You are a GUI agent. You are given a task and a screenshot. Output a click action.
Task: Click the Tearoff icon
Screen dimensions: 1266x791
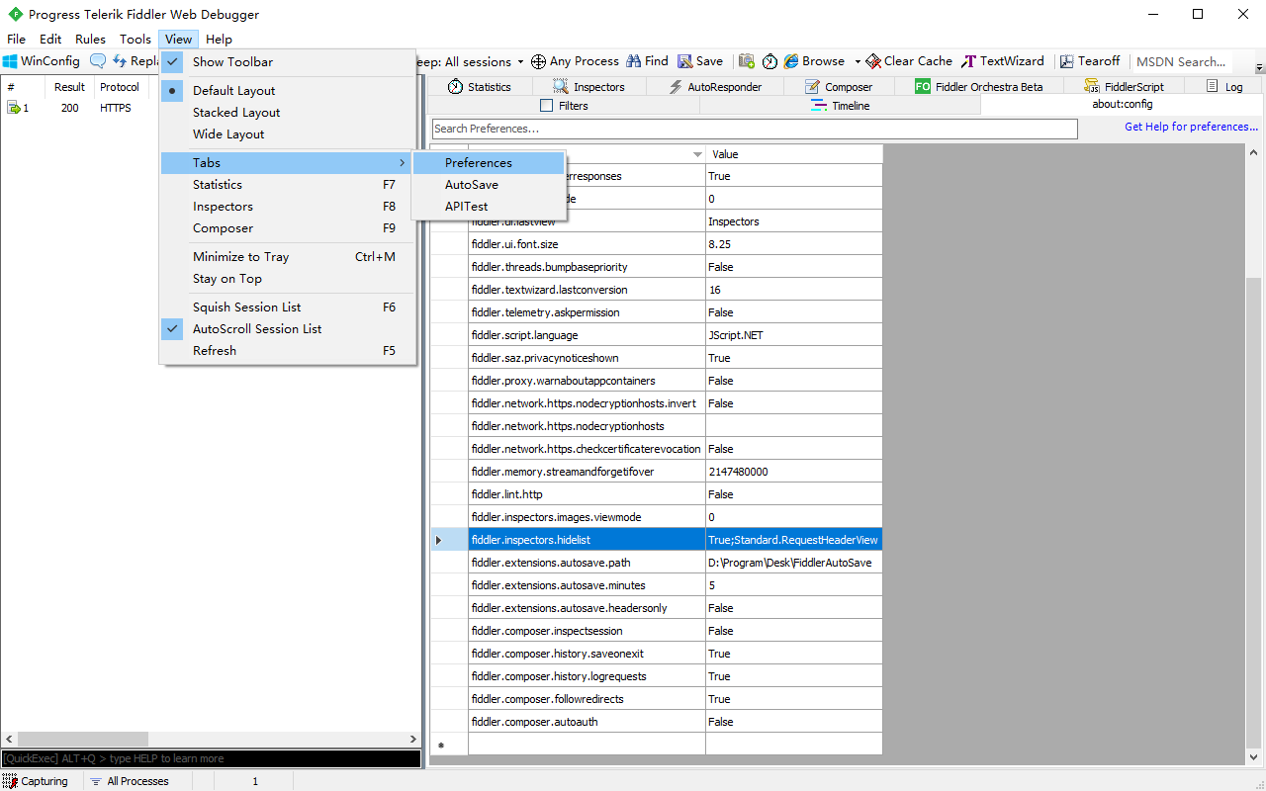coord(1067,61)
